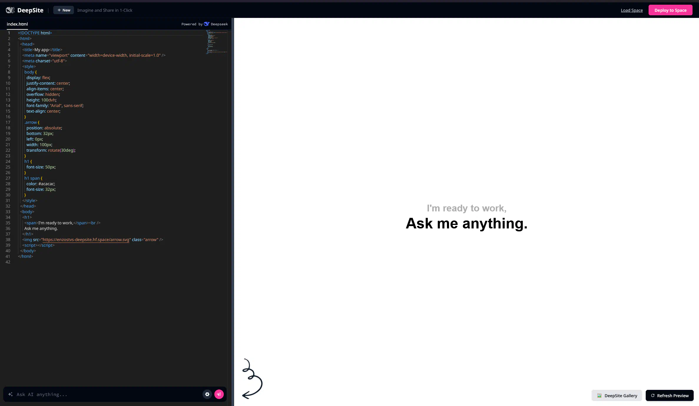Image resolution: width=699 pixels, height=406 pixels.
Task: Click the curly arrow image in preview
Action: tap(252, 379)
